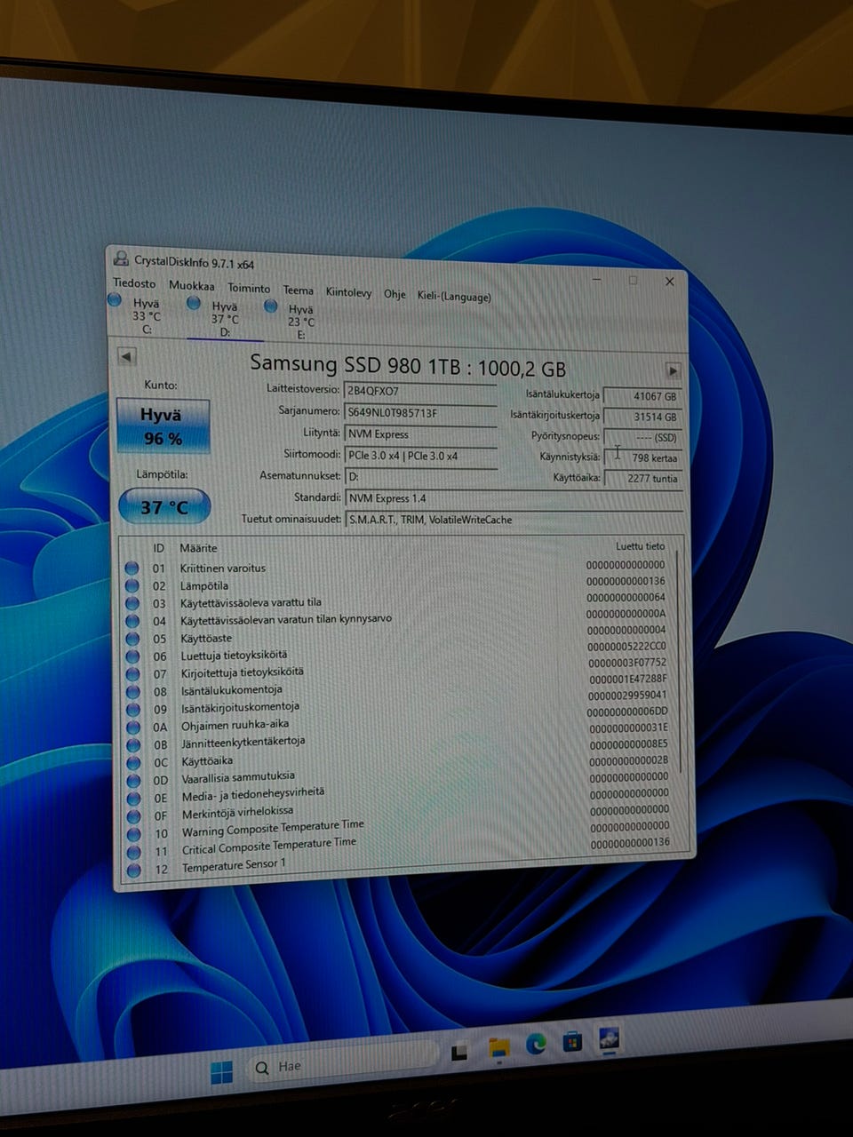Screen dimensions: 853x1137
Task: Click the Pyöritysnopeus value field
Action: click(x=642, y=437)
